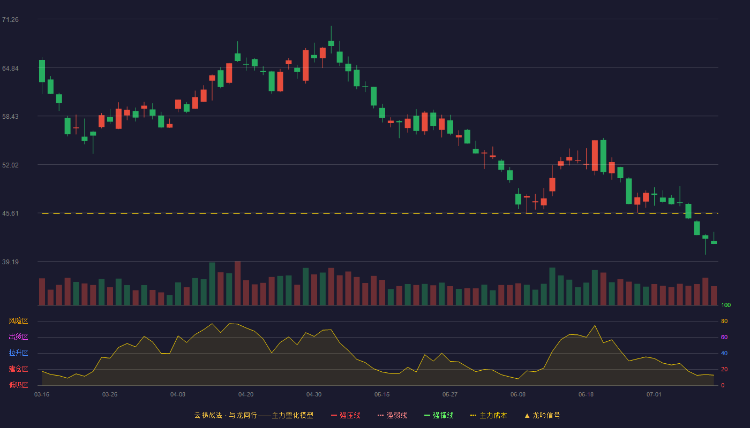Toggle the 强压线 legend series
750x428 pixels.
[x=346, y=415]
